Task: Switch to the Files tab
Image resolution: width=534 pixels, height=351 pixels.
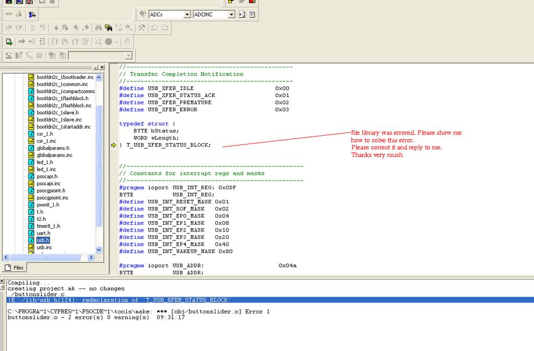Action: [x=15, y=268]
